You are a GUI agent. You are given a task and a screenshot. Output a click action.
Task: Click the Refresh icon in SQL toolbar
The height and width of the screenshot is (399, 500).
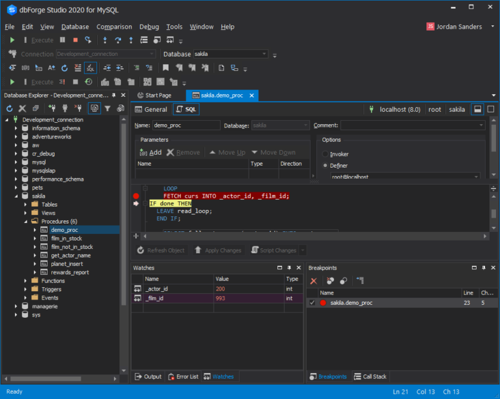pos(64,68)
